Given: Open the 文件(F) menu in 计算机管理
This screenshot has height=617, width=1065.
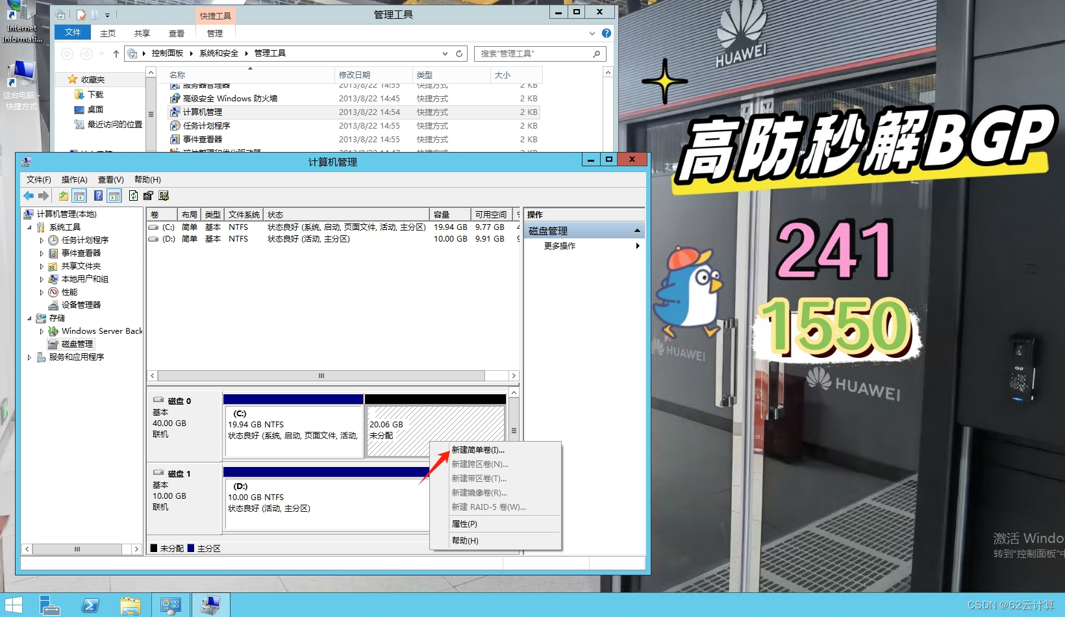Looking at the screenshot, I should pyautogui.click(x=39, y=179).
